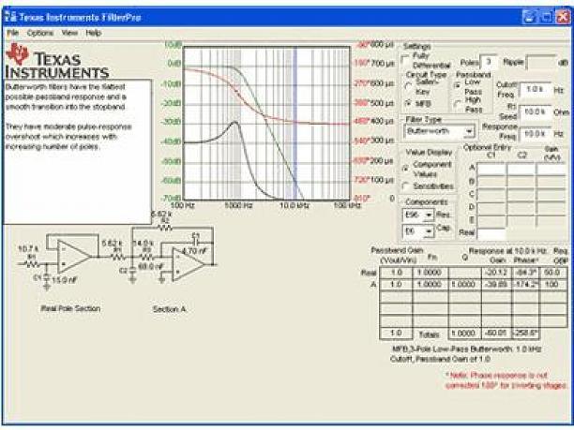
Task: Click the '-60.01' total gain cell
Action: (497, 334)
